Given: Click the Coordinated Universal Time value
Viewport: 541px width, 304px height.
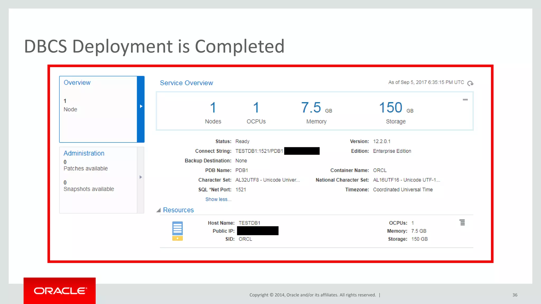Looking at the screenshot, I should click(403, 190).
